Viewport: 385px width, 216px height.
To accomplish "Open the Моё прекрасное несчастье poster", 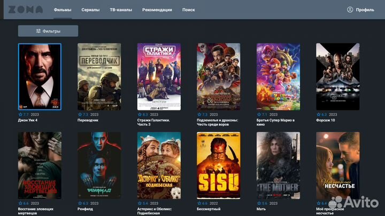I will click(338, 165).
